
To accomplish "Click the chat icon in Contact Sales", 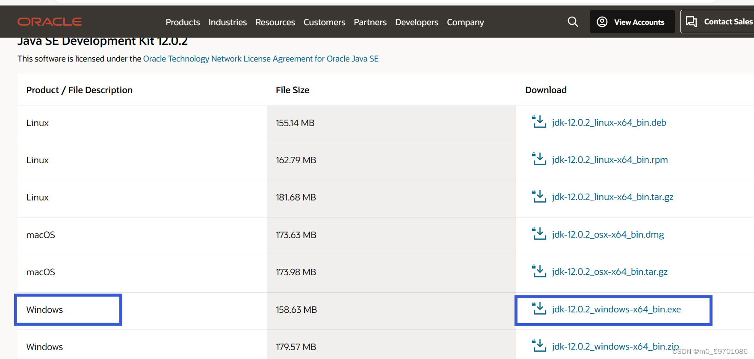I will 691,21.
